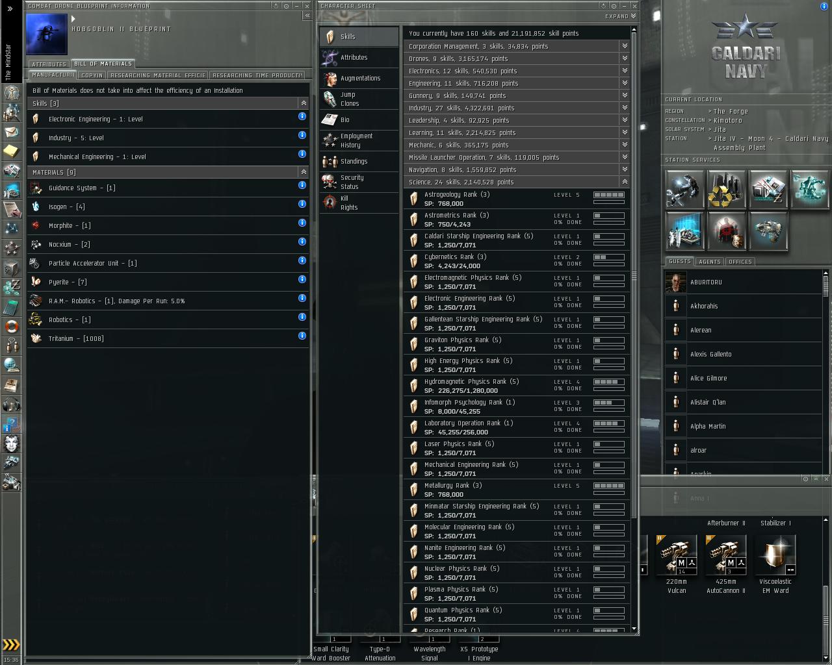Collapse the Skills [3] section
This screenshot has height=665, width=832.
coord(303,103)
